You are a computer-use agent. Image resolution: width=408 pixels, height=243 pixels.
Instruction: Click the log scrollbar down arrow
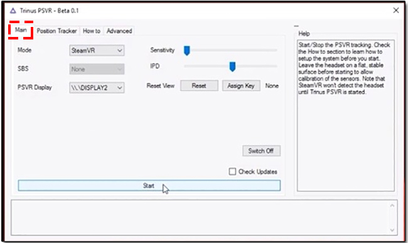392,230
